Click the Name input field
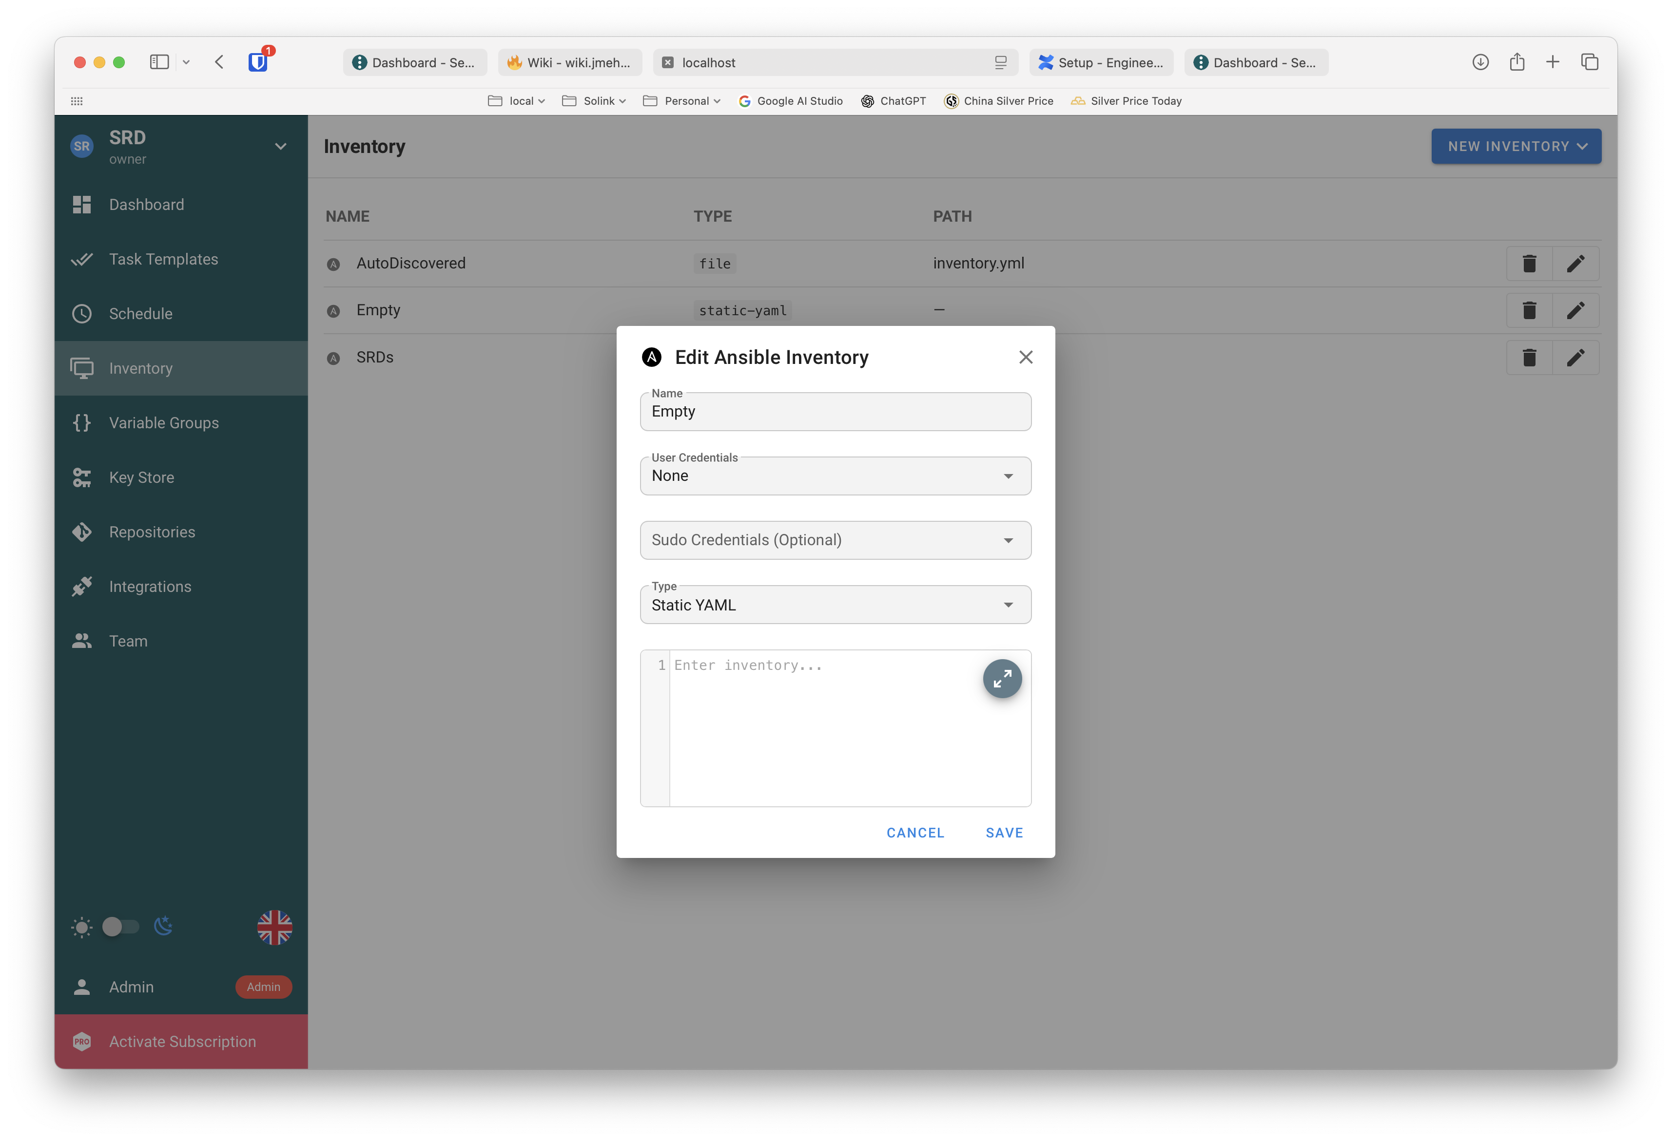Image resolution: width=1672 pixels, height=1141 pixels. tap(836, 412)
